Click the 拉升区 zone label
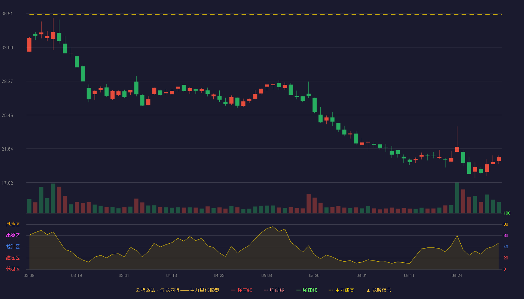This screenshot has width=524, height=299. 13,247
